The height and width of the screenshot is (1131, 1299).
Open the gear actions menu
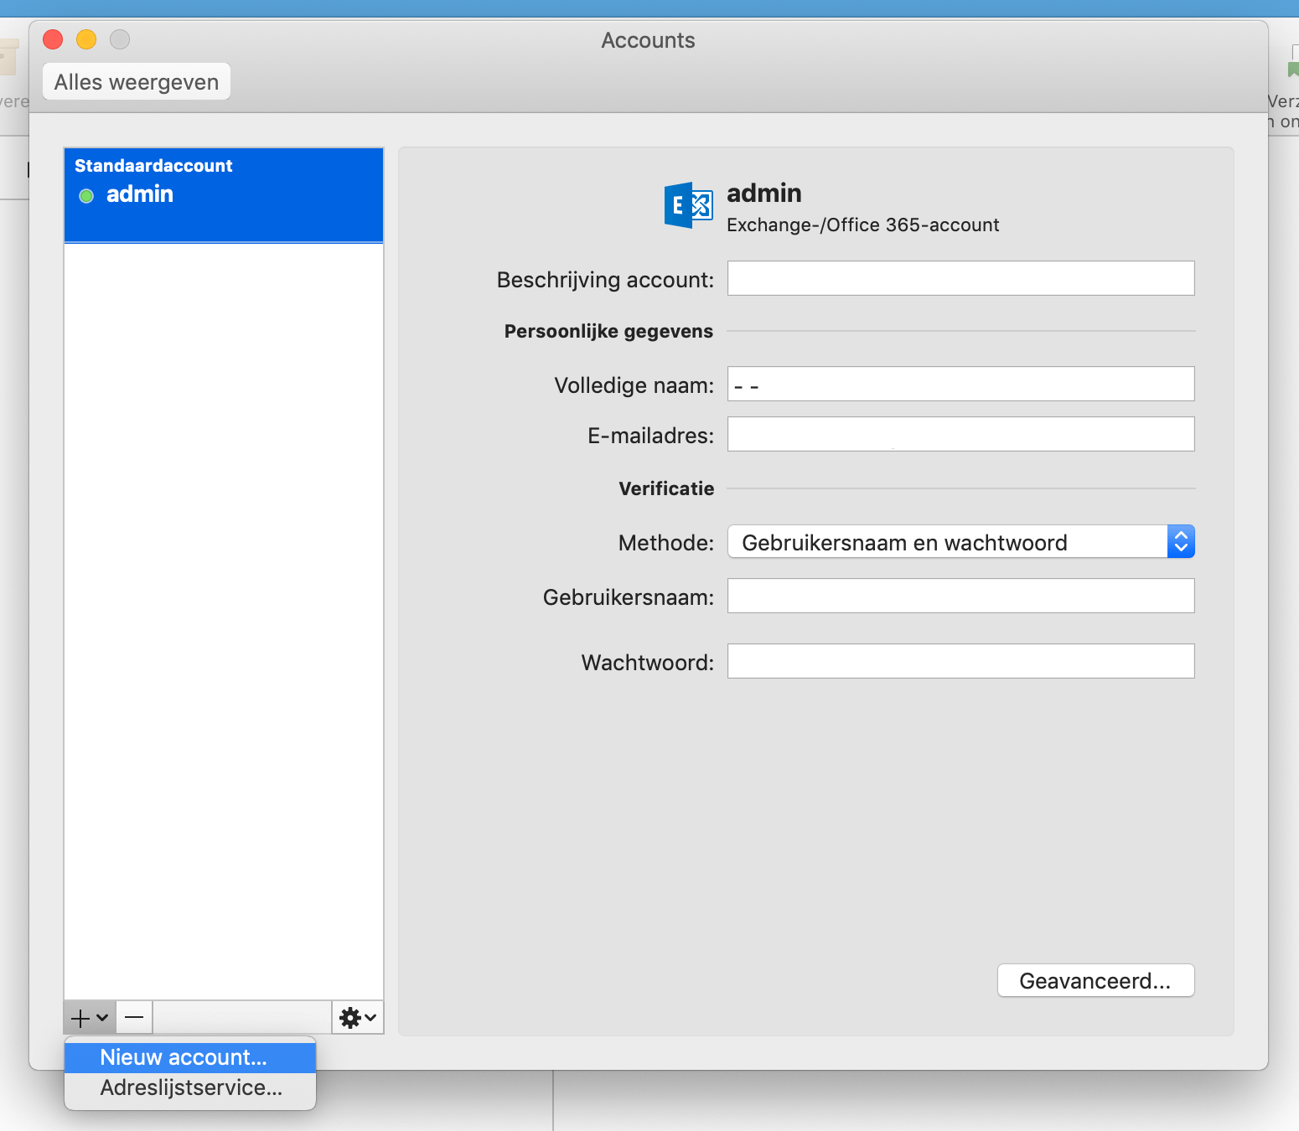(358, 1018)
